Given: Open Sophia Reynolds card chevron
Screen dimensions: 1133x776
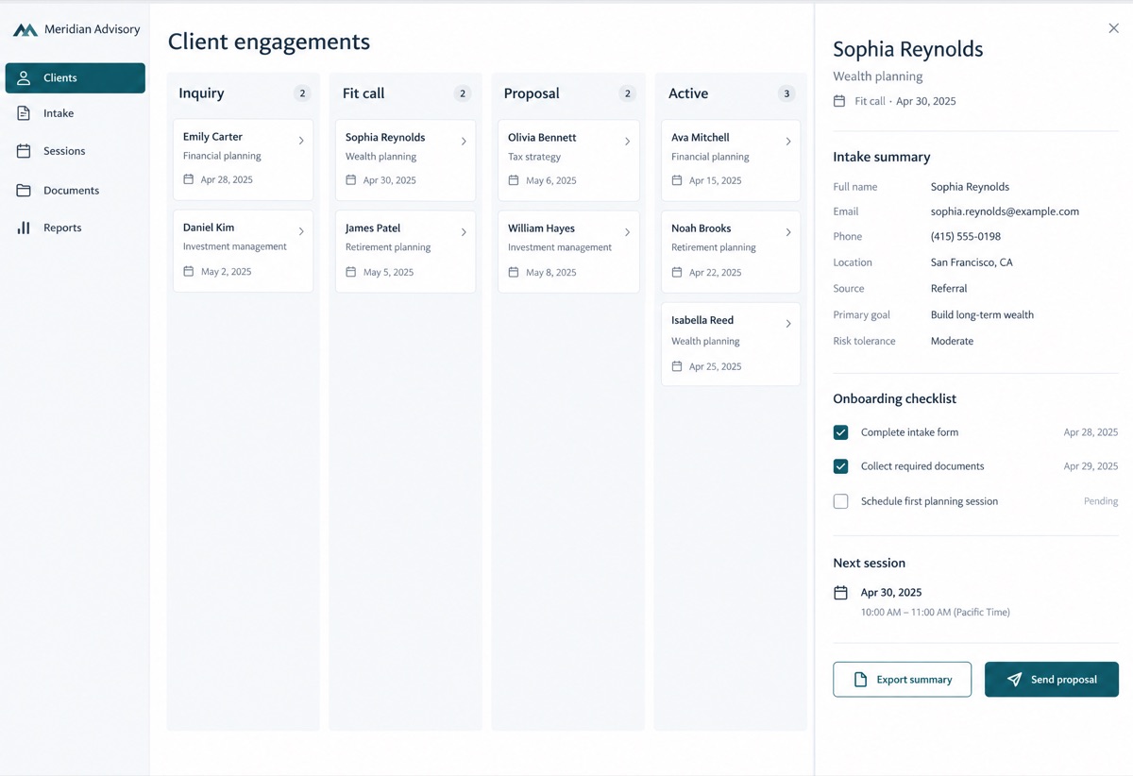Looking at the screenshot, I should tap(464, 142).
